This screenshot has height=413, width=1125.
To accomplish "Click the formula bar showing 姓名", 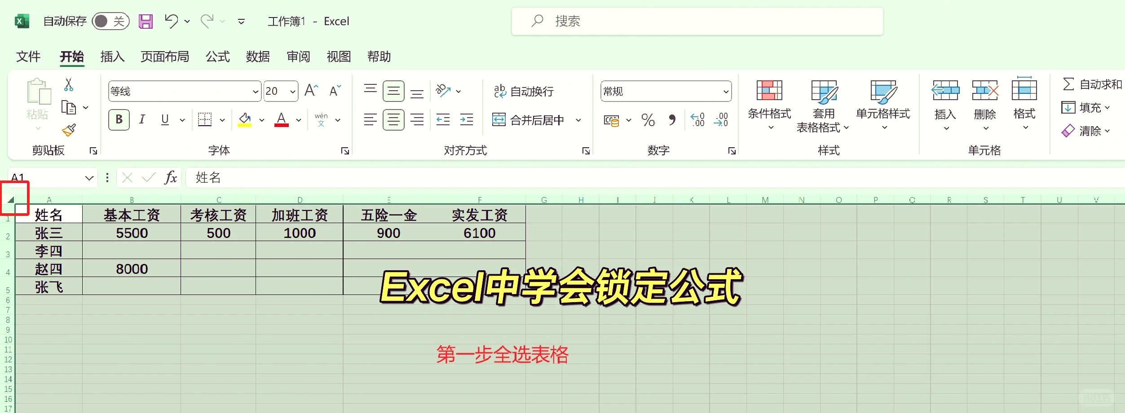I will 655,177.
